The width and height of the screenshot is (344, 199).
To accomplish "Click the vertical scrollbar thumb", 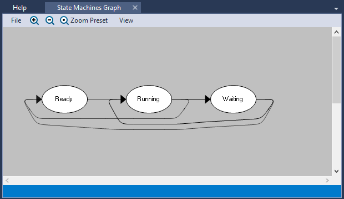I will pos(336,70).
